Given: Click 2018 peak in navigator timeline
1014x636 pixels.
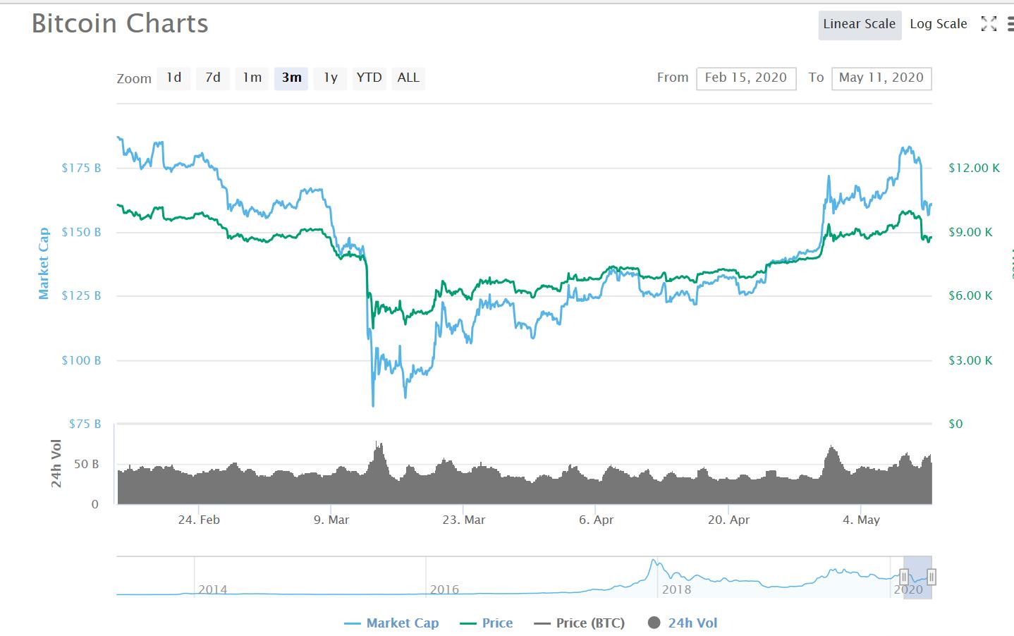Looking at the screenshot, I should click(x=654, y=564).
